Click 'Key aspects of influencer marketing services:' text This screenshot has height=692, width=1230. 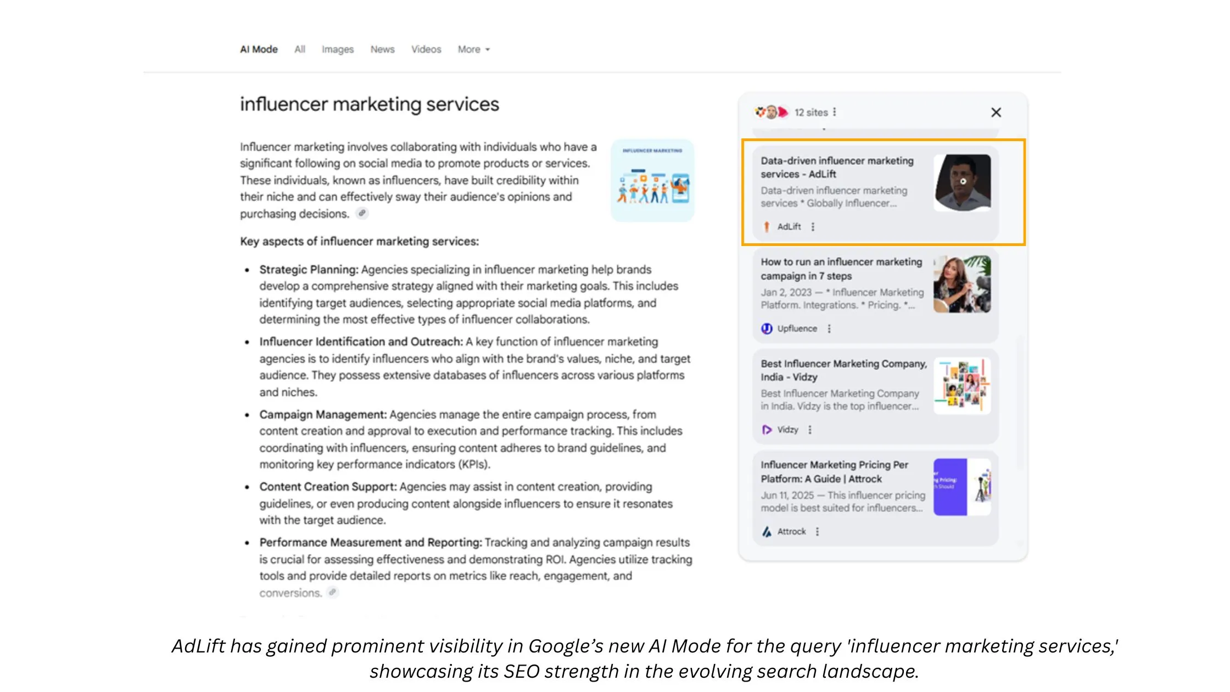[x=359, y=241]
